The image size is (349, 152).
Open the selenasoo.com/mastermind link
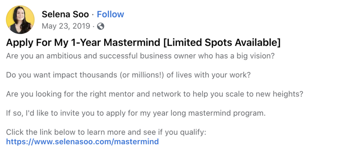point(82,141)
